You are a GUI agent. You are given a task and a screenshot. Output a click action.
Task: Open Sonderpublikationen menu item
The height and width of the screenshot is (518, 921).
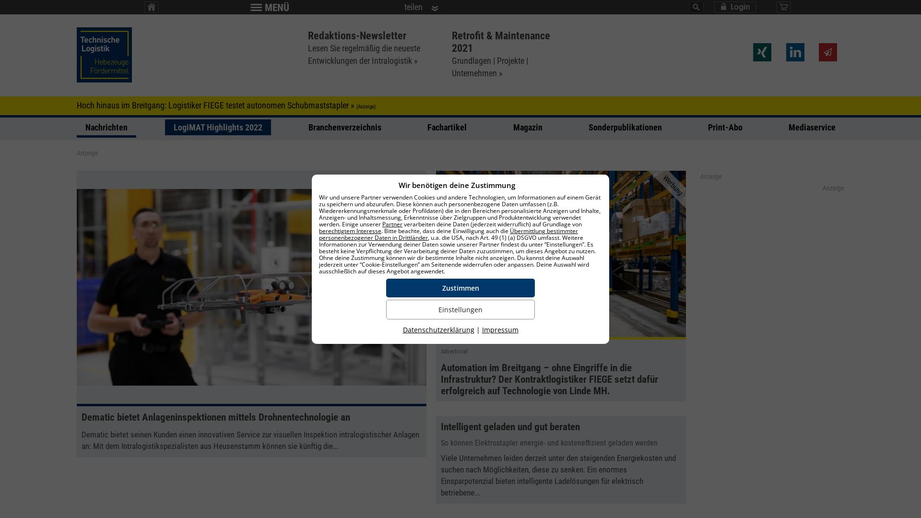point(625,128)
